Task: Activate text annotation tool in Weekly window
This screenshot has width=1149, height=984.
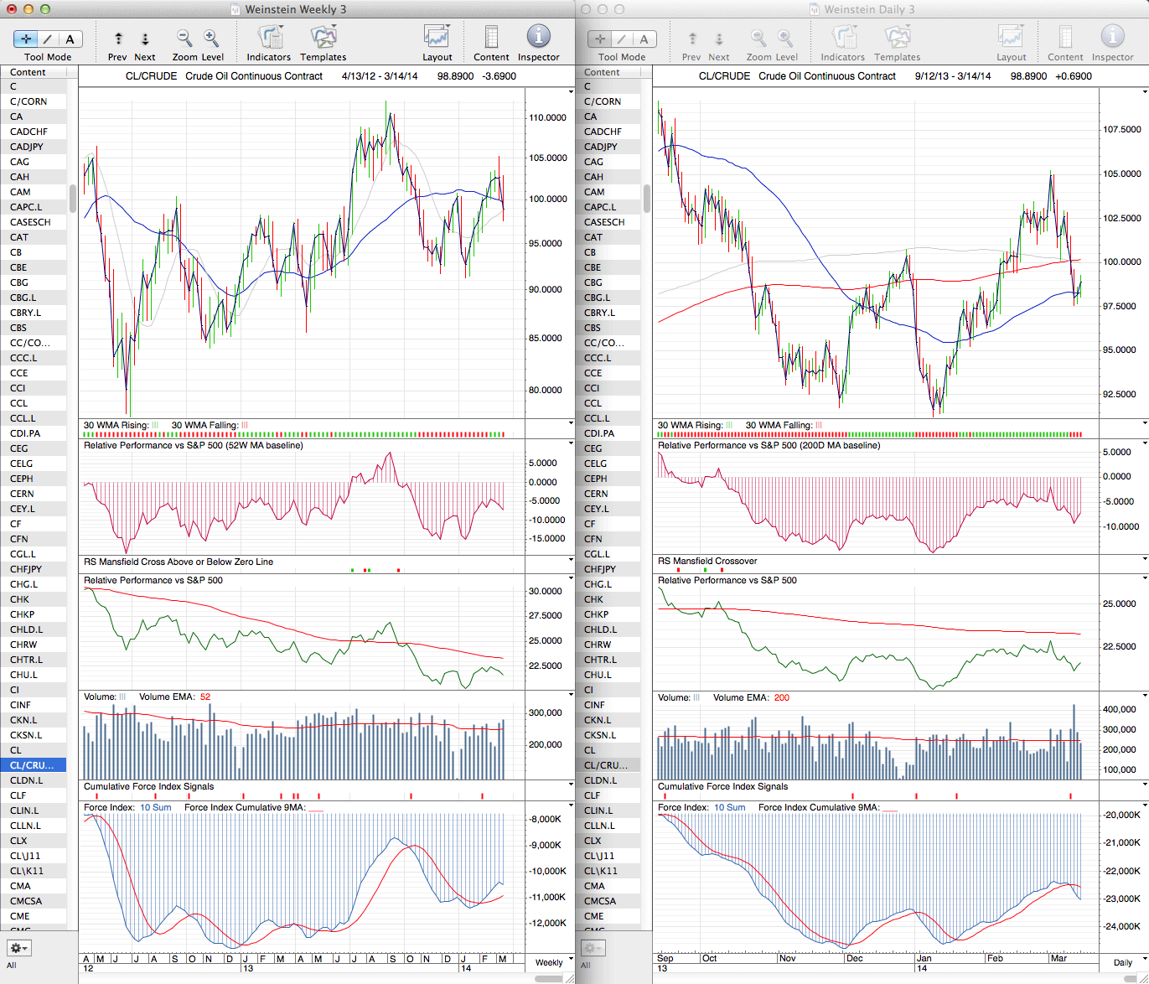Action: click(70, 39)
